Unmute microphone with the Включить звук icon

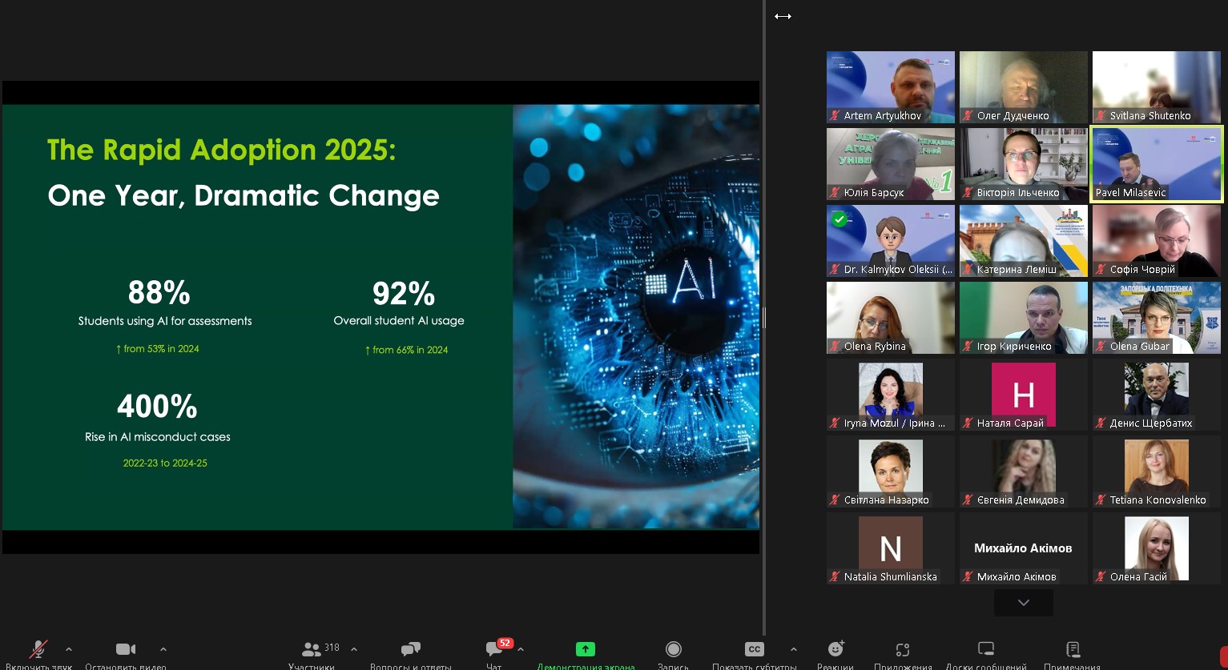pyautogui.click(x=38, y=649)
